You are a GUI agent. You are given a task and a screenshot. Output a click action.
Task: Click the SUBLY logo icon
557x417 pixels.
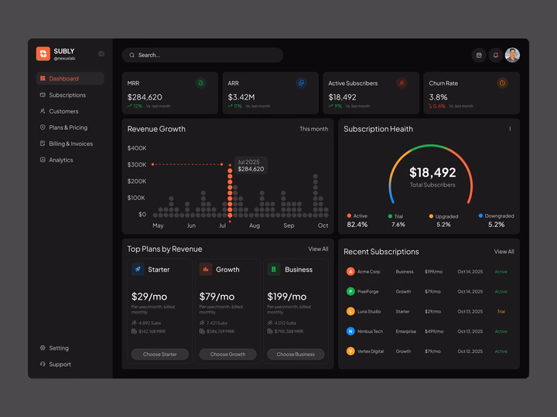coord(43,53)
